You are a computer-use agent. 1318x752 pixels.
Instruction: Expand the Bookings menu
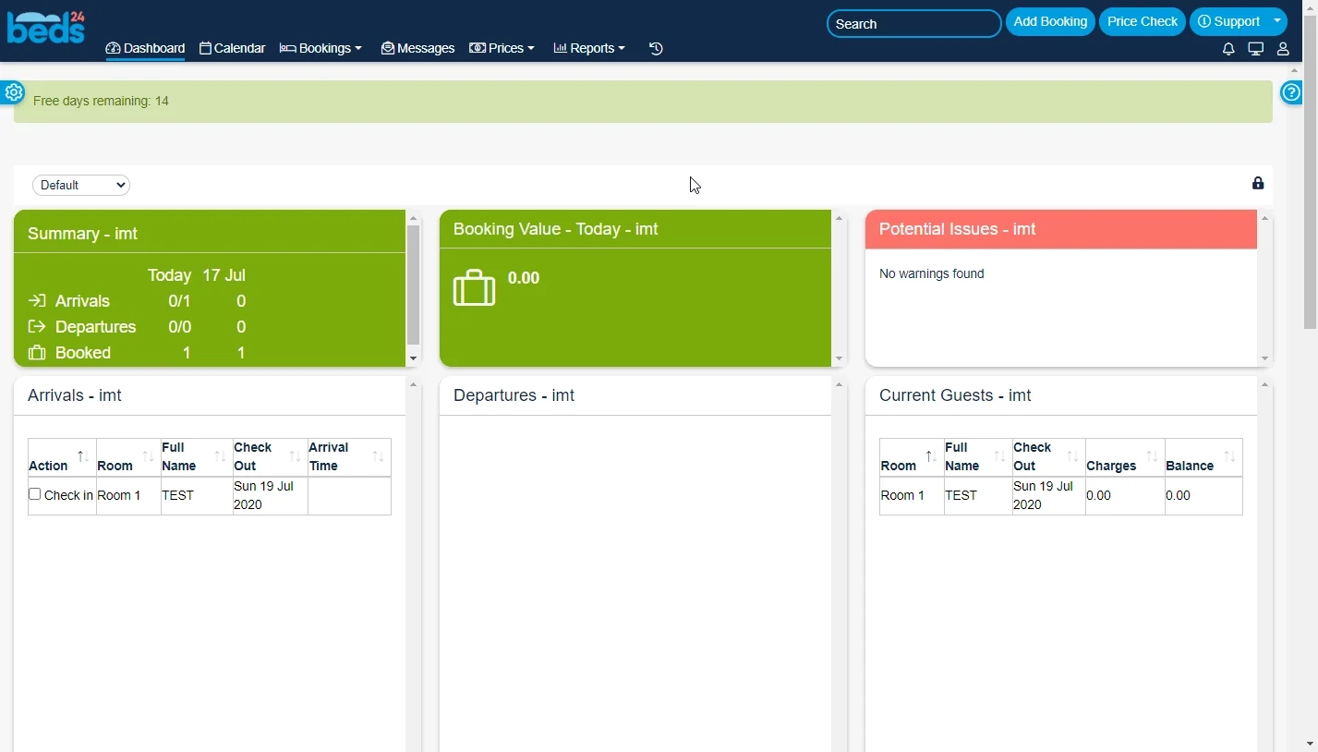[x=320, y=48]
